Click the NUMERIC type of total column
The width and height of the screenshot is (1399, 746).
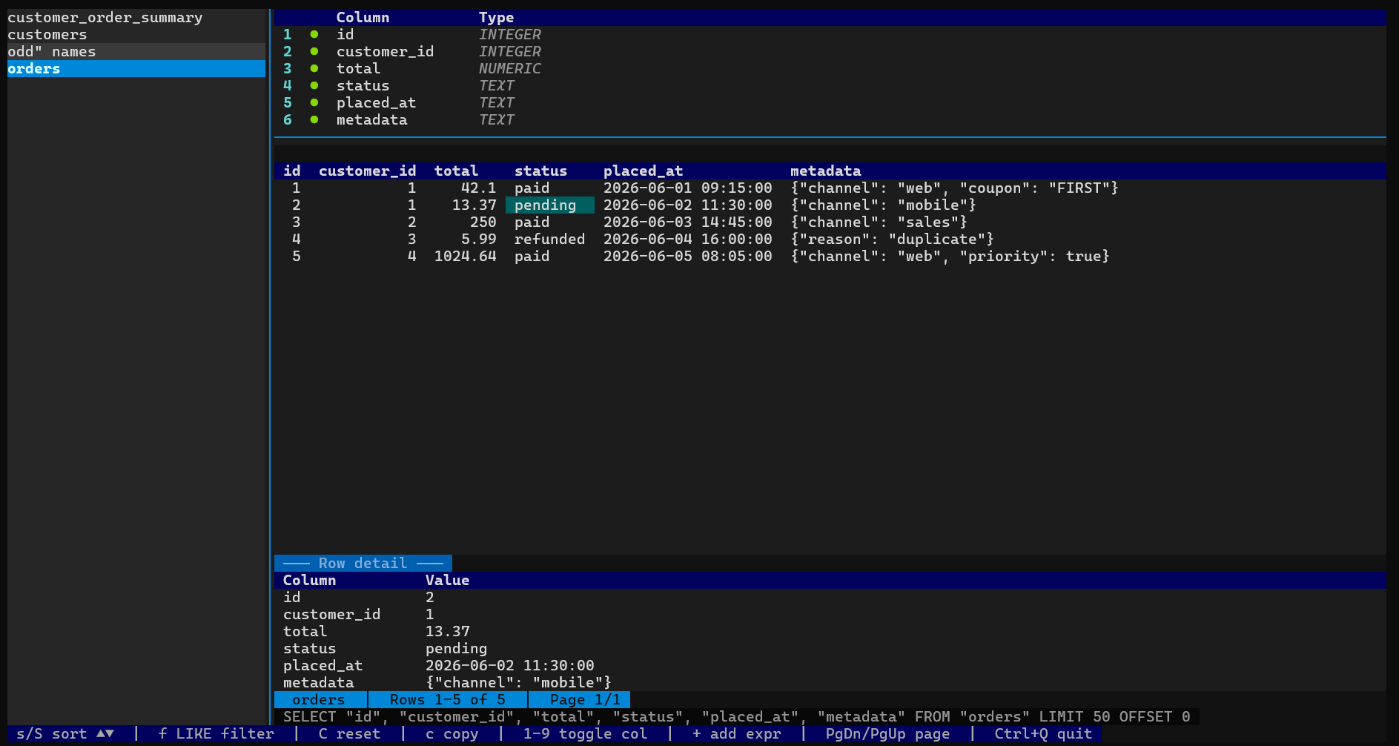[x=509, y=68]
